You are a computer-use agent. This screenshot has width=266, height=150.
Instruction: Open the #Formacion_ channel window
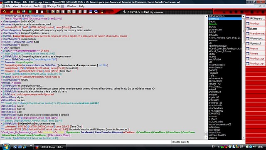tap(256, 39)
